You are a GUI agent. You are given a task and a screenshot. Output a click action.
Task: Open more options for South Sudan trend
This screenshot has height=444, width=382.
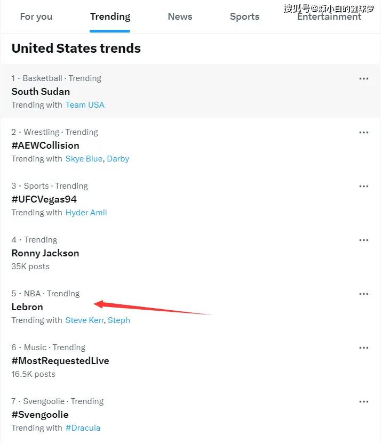point(364,79)
